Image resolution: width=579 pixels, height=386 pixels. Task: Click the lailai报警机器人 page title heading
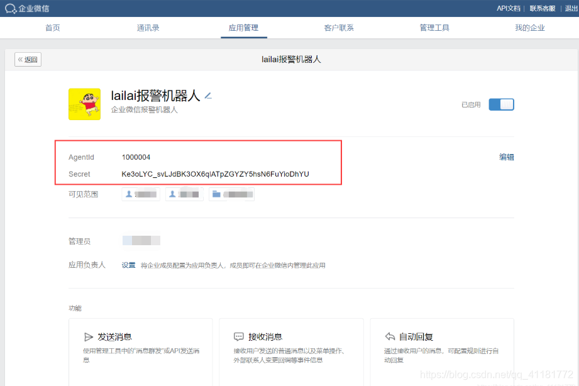(291, 60)
